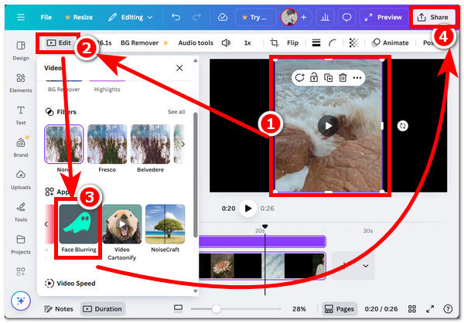Click the Share button

[433, 16]
